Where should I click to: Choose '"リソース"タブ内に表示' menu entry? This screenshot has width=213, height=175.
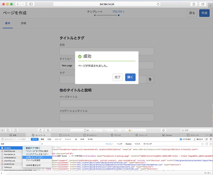click(x=37, y=151)
